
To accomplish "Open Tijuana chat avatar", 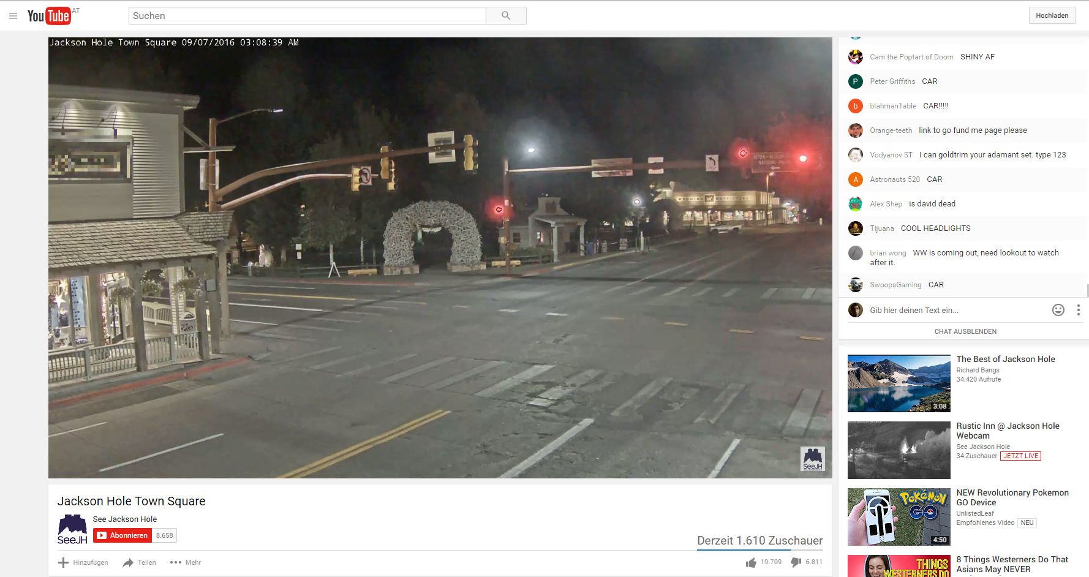I will click(855, 228).
